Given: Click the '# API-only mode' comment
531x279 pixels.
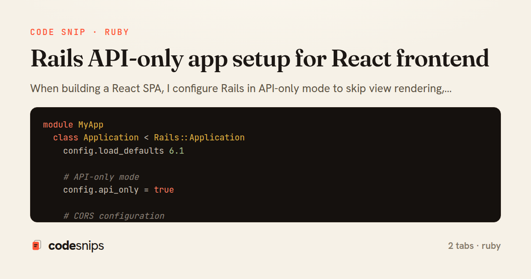Looking at the screenshot, I should pos(101,177).
